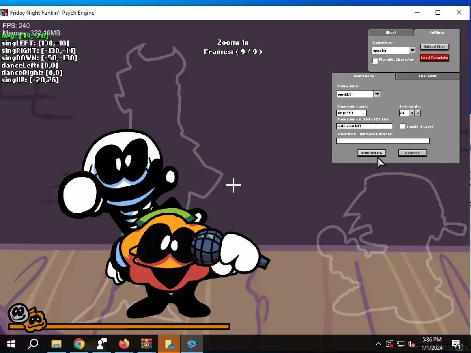471x353 pixels.
Task: Click the orange health bar
Action: pos(119,326)
